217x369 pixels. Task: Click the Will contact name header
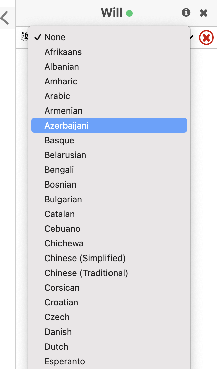click(112, 13)
